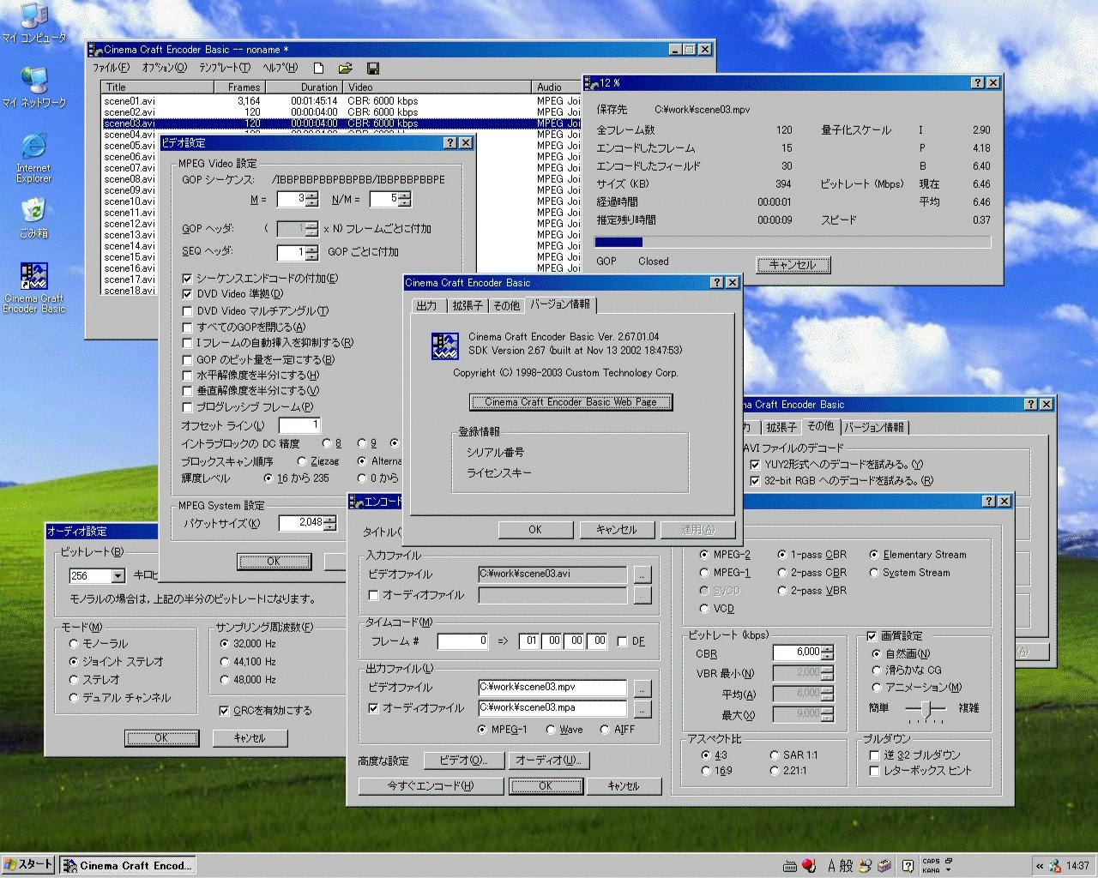The width and height of the screenshot is (1098, 878).
Task: Click help question button of front Cinema Craft dialog
Action: pyautogui.click(x=717, y=282)
